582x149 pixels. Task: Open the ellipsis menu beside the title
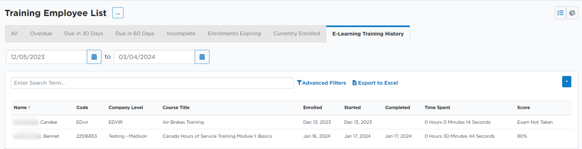coord(118,13)
